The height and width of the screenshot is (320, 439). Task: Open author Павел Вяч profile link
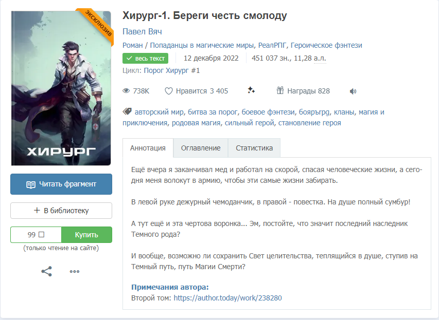pos(142,31)
